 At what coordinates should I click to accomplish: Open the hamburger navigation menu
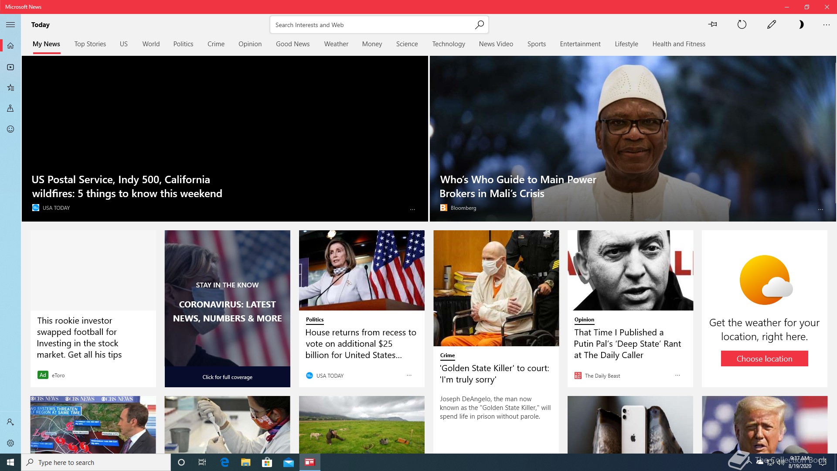point(10,25)
